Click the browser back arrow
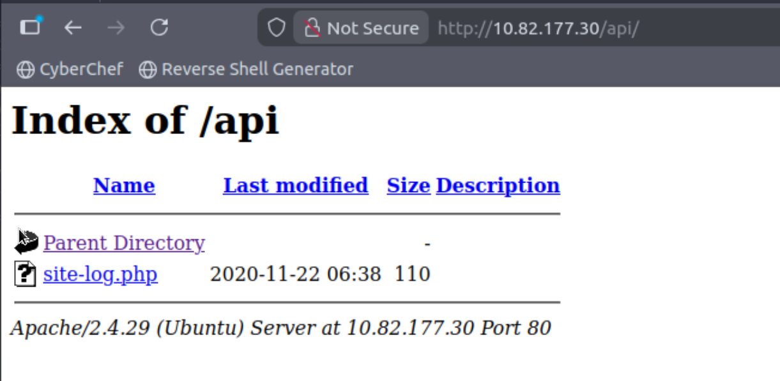 tap(73, 27)
